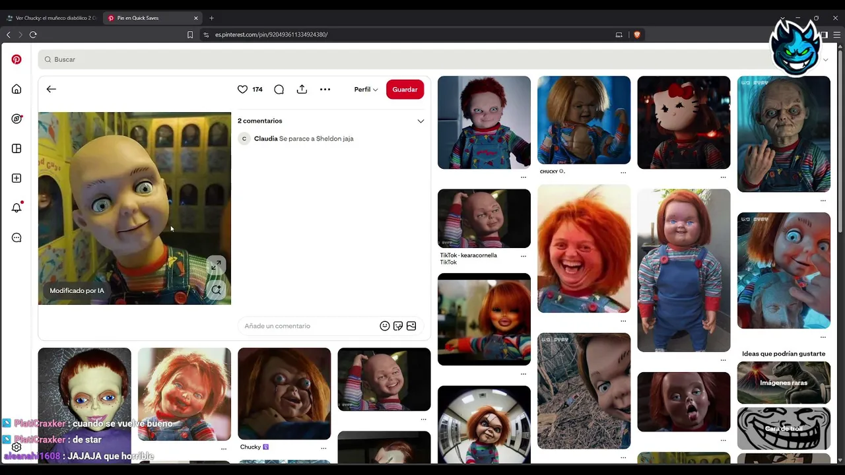
Task: Open the boards icon in the sidebar
Action: click(x=17, y=148)
